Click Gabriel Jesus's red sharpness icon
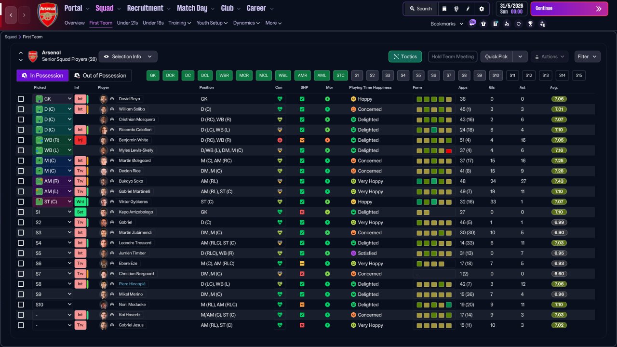Image resolution: width=617 pixels, height=347 pixels. (x=302, y=325)
